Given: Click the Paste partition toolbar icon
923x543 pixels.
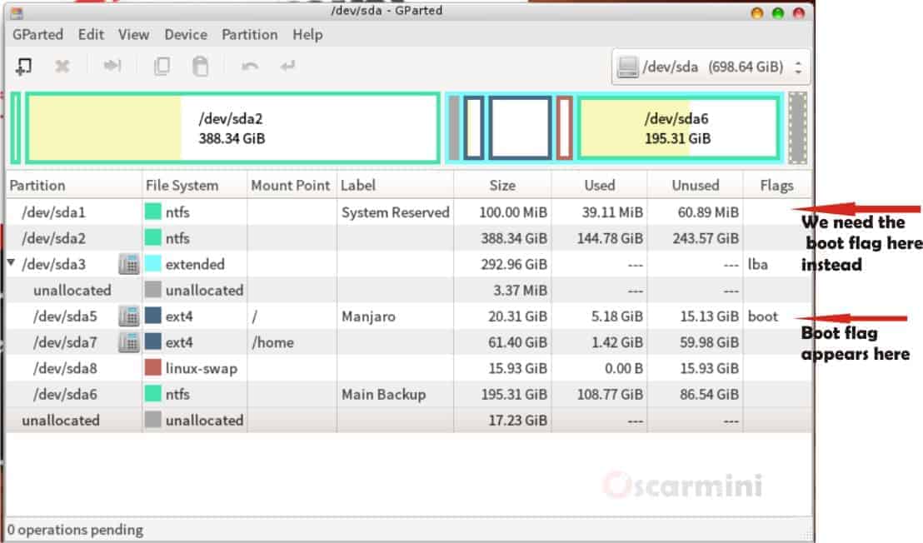Looking at the screenshot, I should (201, 67).
